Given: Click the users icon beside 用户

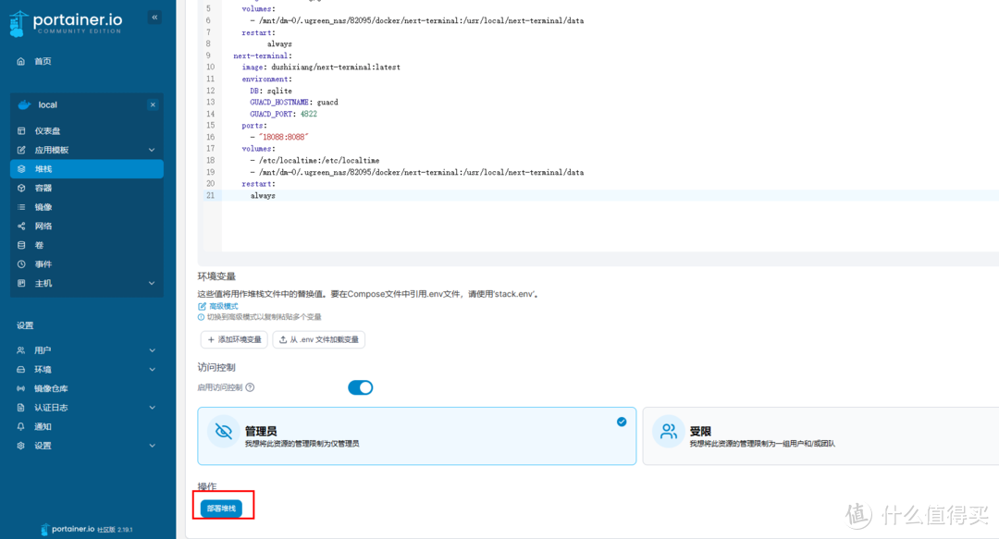Looking at the screenshot, I should 21,350.
